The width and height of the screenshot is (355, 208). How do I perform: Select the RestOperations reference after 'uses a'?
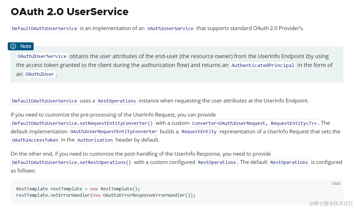point(117,101)
